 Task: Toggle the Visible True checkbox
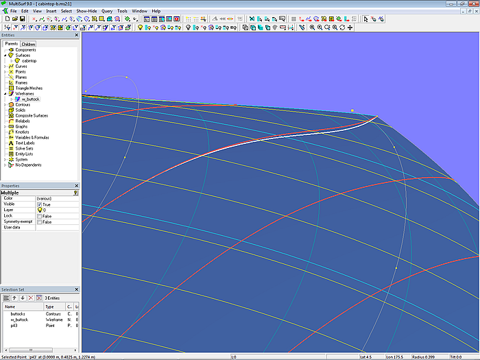[x=39, y=204]
